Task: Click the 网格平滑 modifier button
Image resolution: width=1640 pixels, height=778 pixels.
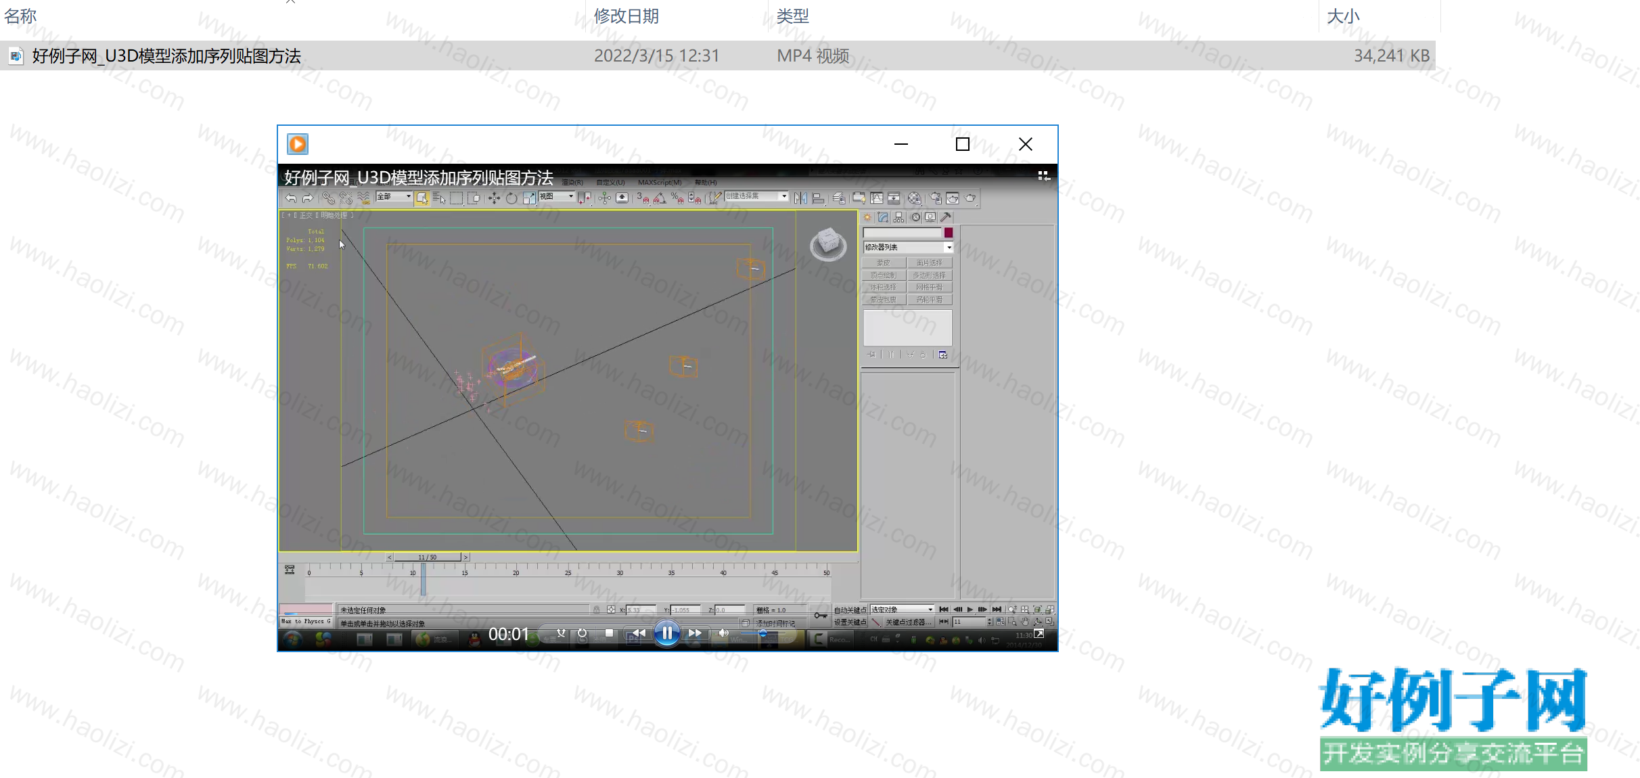Action: click(x=930, y=288)
